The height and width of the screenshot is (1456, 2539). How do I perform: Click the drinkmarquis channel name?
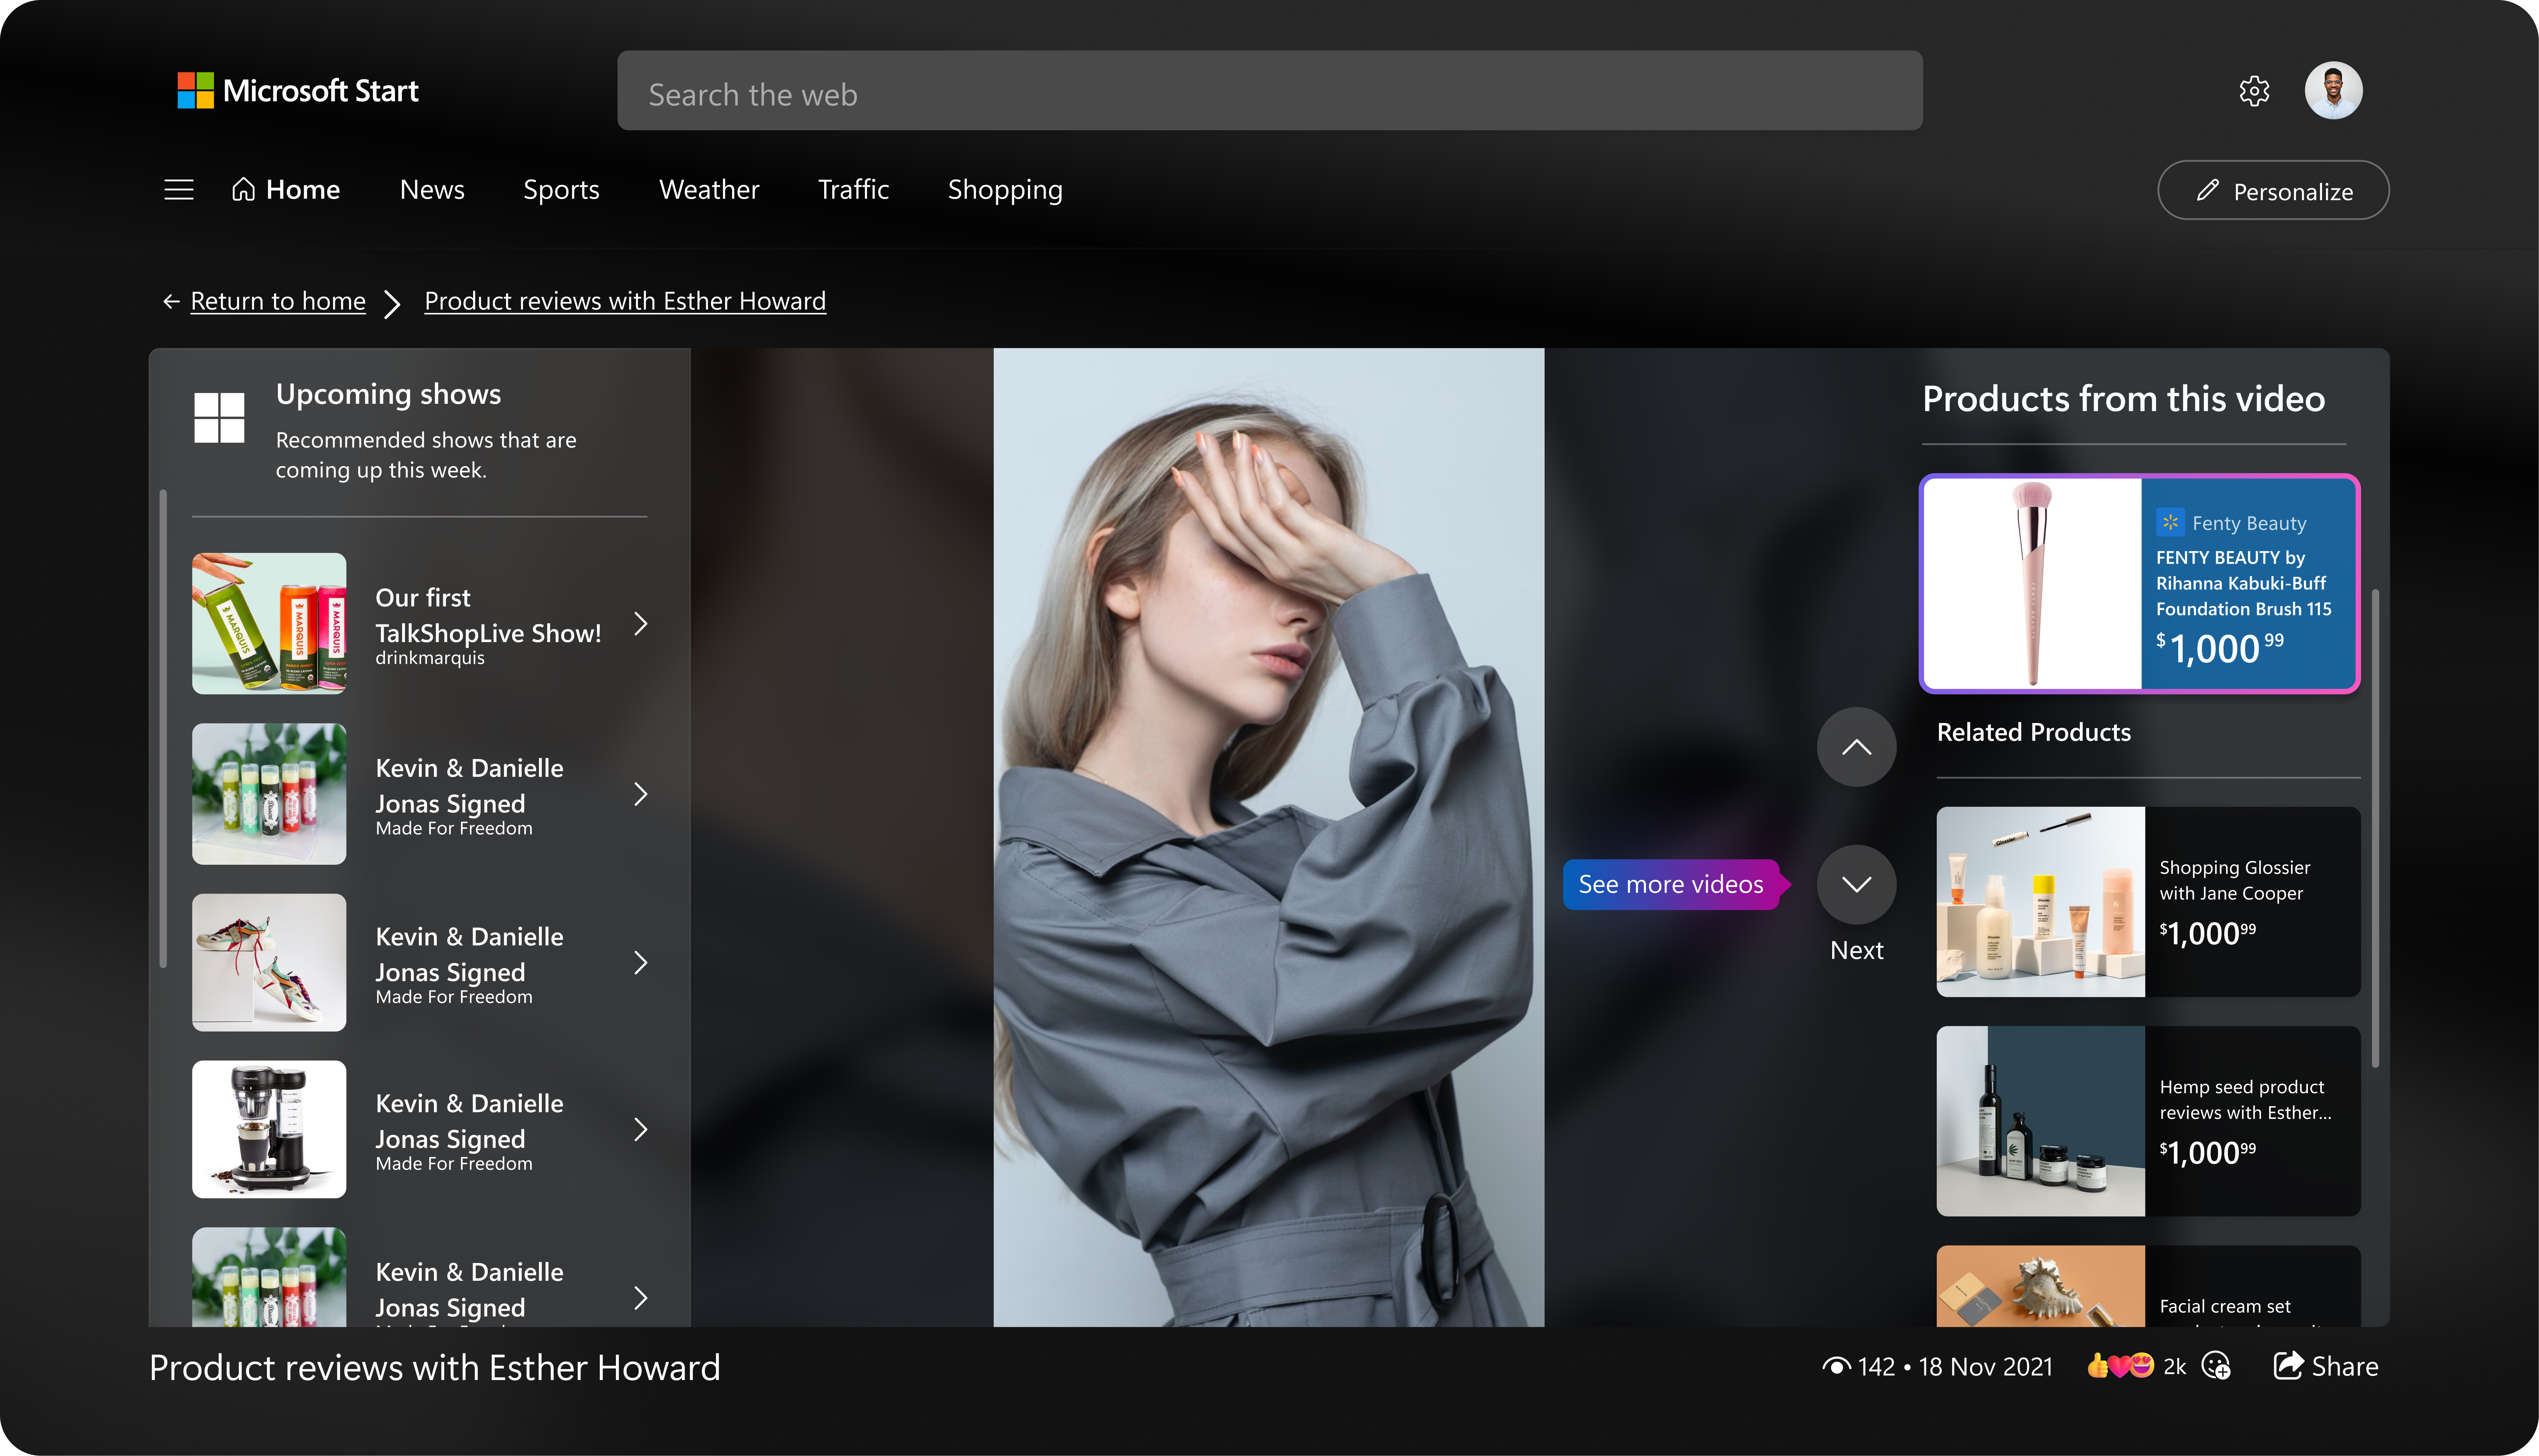(x=430, y=658)
